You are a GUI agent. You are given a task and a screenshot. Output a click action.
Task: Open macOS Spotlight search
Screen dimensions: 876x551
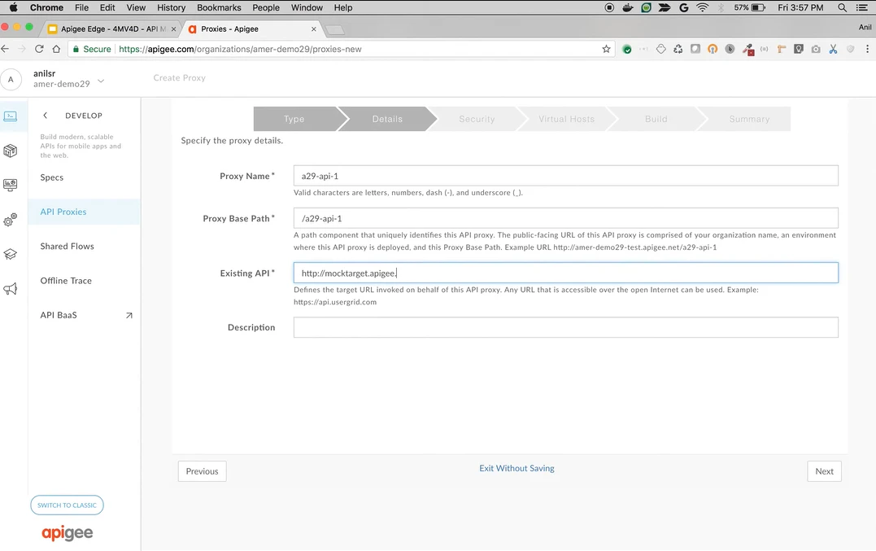coord(842,8)
